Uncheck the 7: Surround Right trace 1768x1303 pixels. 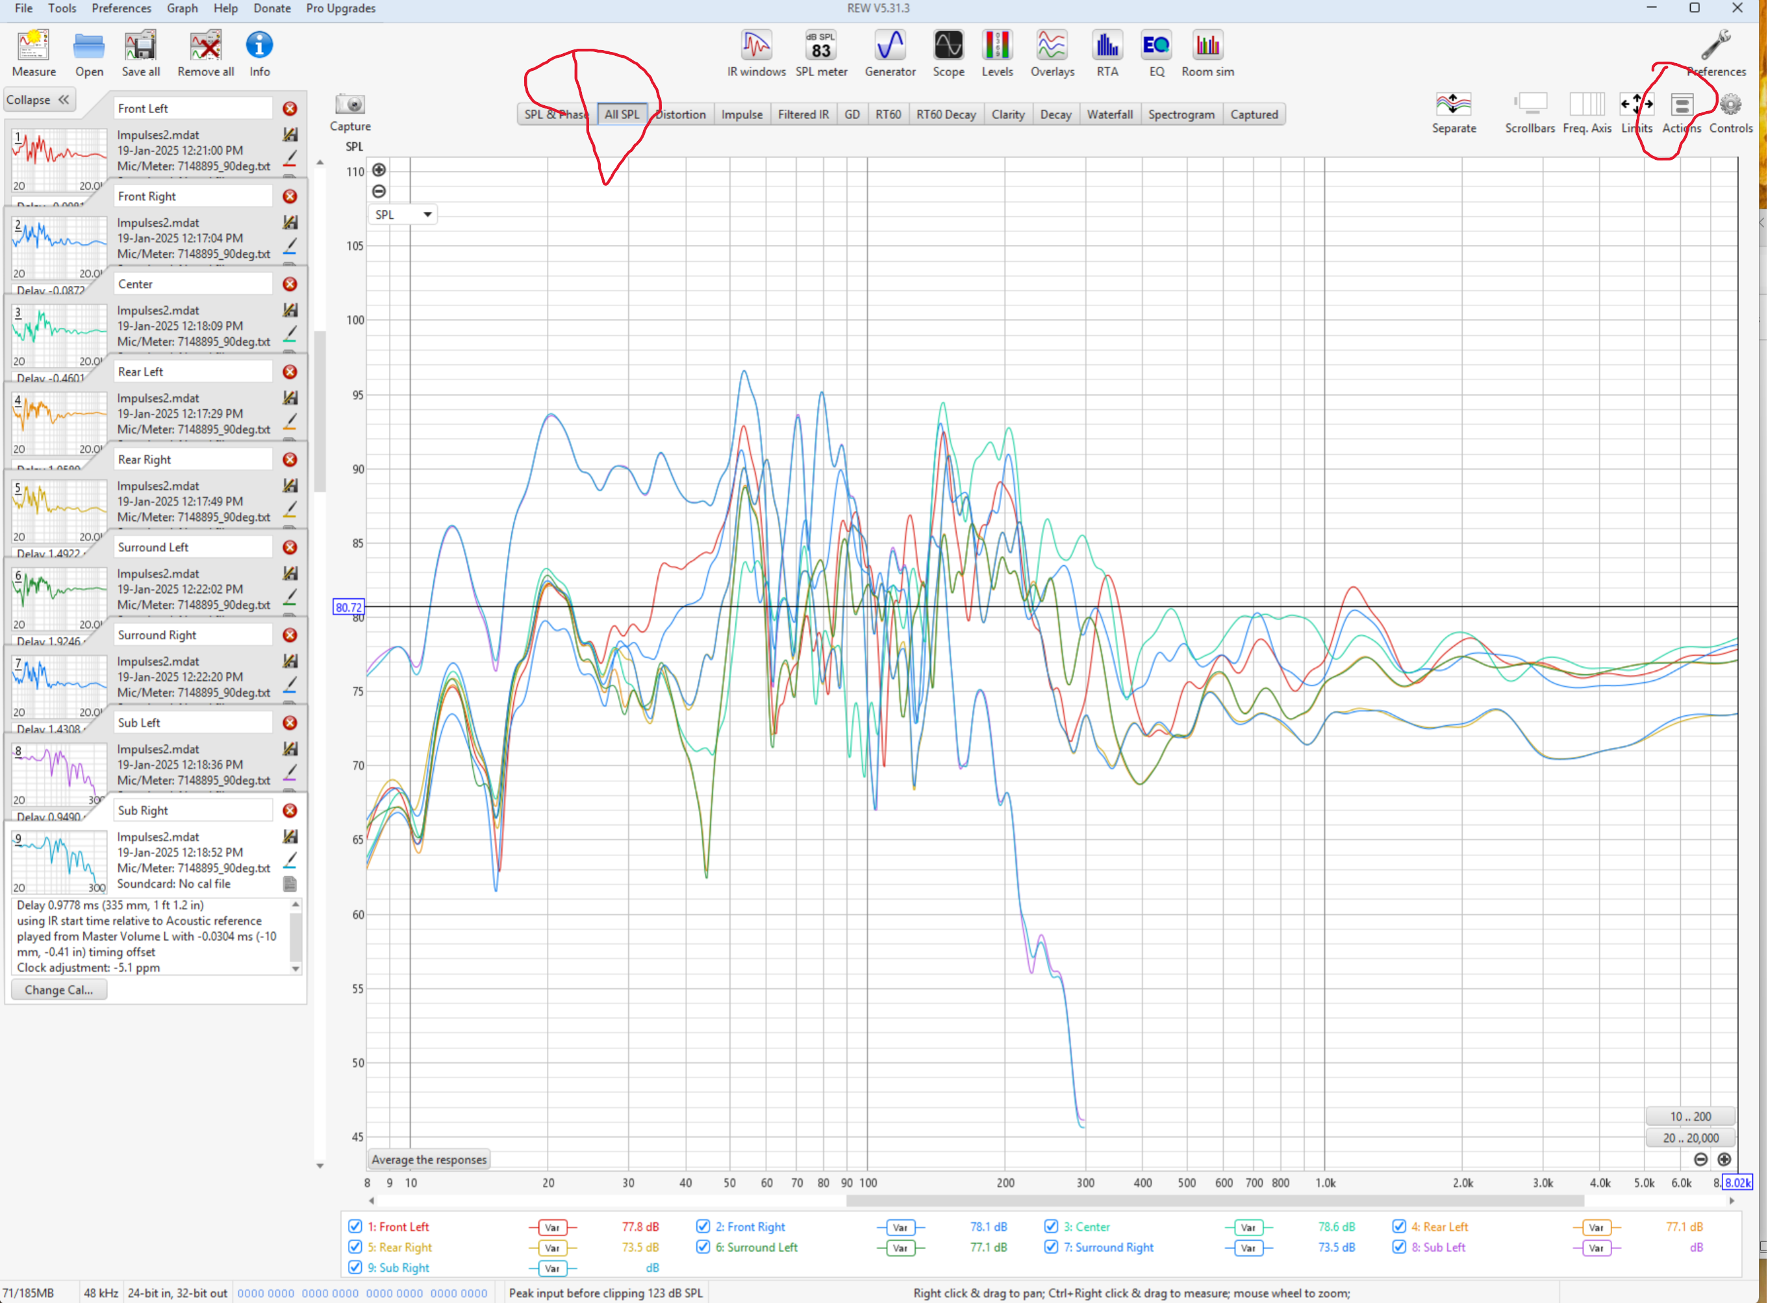click(x=1051, y=1247)
